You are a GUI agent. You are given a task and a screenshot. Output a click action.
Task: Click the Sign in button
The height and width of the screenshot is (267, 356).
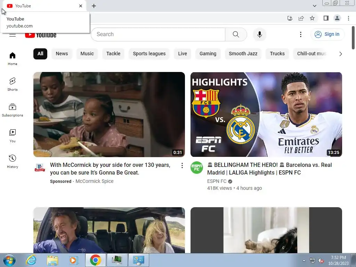[327, 34]
